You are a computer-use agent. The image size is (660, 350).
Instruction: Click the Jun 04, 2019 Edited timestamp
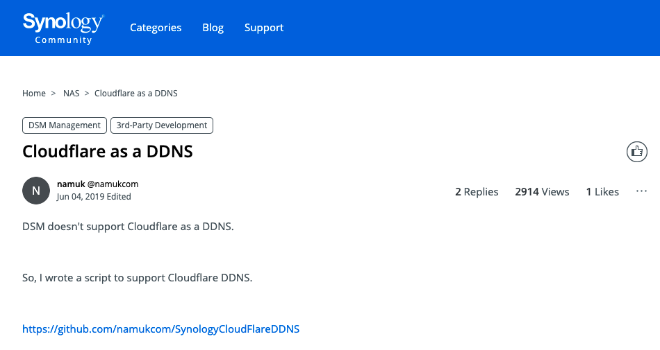tap(94, 197)
